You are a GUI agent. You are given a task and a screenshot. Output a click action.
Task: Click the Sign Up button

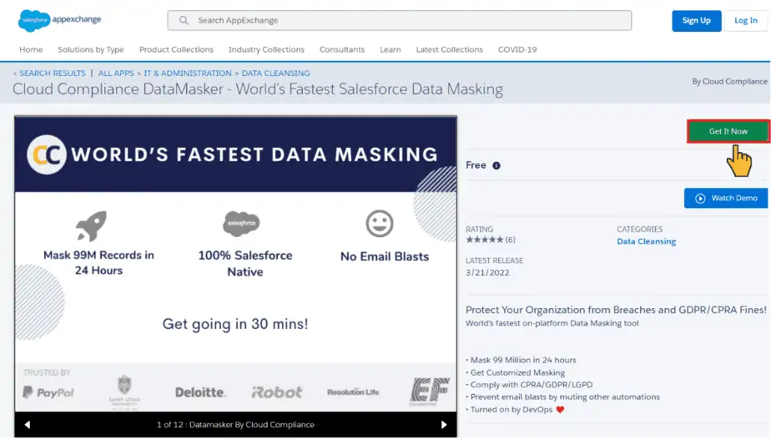pyautogui.click(x=696, y=21)
